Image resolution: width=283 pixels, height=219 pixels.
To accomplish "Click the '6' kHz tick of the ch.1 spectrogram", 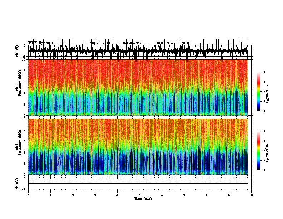I will pos(25,82).
